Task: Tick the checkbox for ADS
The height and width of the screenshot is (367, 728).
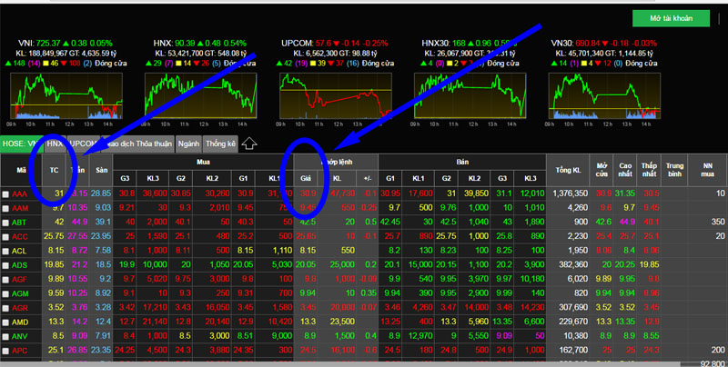Action: pyautogui.click(x=5, y=265)
